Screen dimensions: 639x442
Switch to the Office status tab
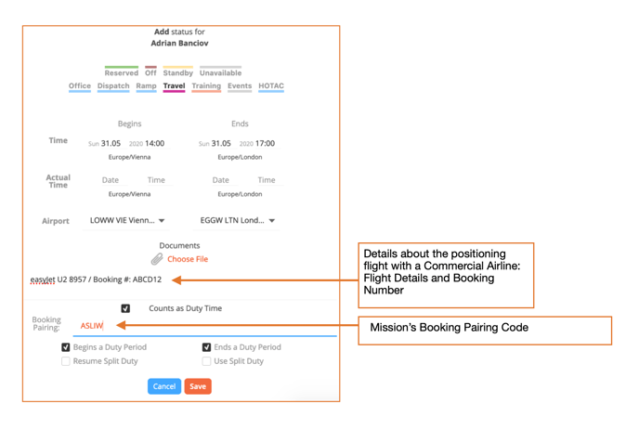(x=80, y=86)
